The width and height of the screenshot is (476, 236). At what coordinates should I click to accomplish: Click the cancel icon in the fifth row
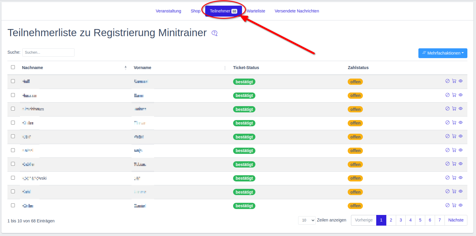[x=447, y=136]
